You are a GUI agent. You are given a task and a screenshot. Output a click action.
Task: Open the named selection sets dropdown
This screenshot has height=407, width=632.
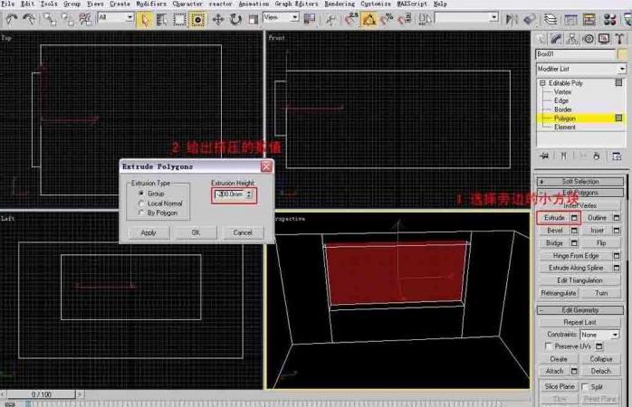494,17
